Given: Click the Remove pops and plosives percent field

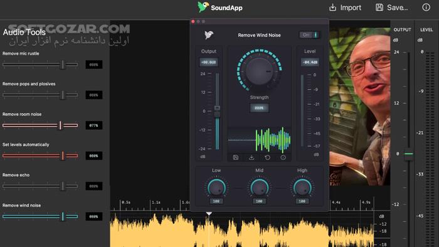Looking at the screenshot, I should [x=94, y=95].
